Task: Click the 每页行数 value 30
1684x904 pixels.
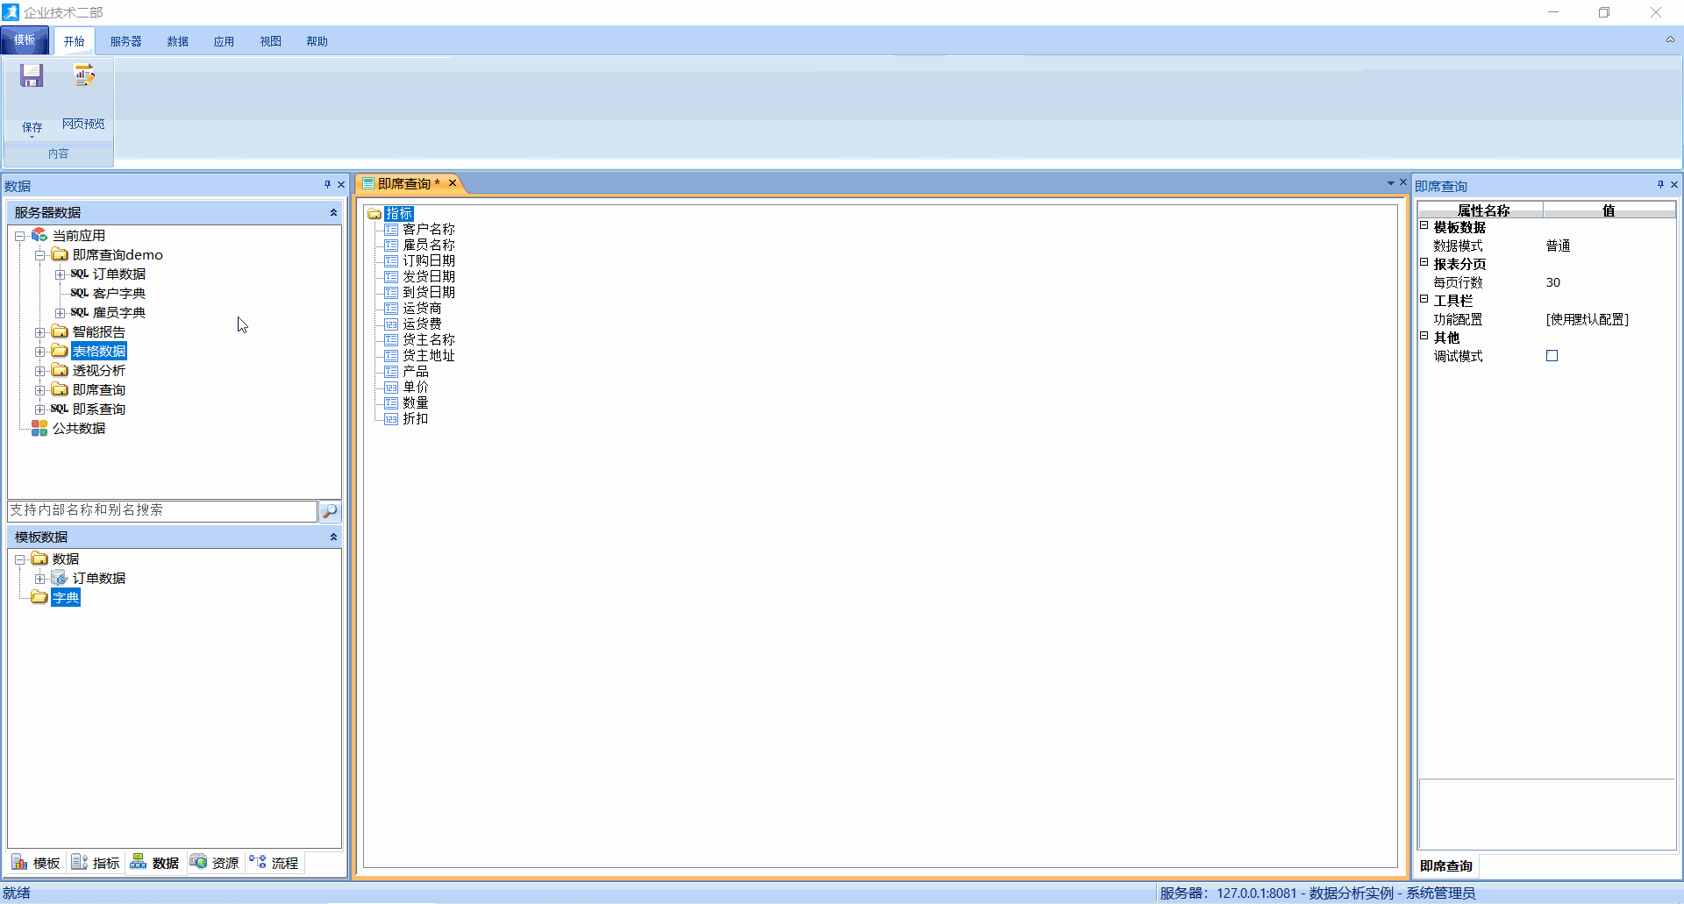Action: (x=1553, y=282)
